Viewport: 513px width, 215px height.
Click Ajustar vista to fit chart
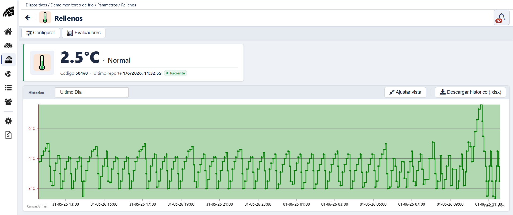(x=405, y=92)
